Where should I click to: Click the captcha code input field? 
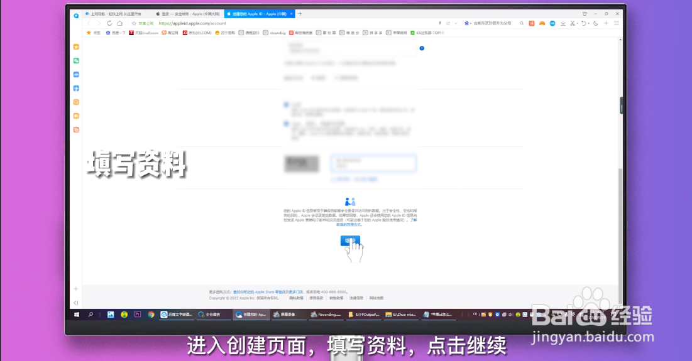pos(373,163)
